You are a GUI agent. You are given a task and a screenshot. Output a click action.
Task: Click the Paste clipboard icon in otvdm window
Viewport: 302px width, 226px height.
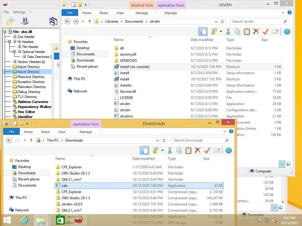tap(247, 31)
